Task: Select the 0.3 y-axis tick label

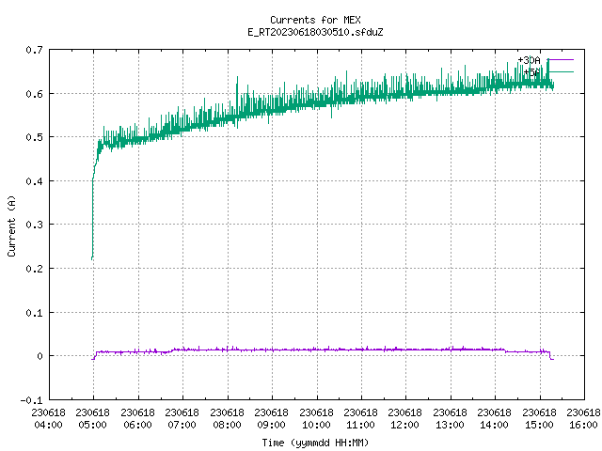Action: coord(34,225)
